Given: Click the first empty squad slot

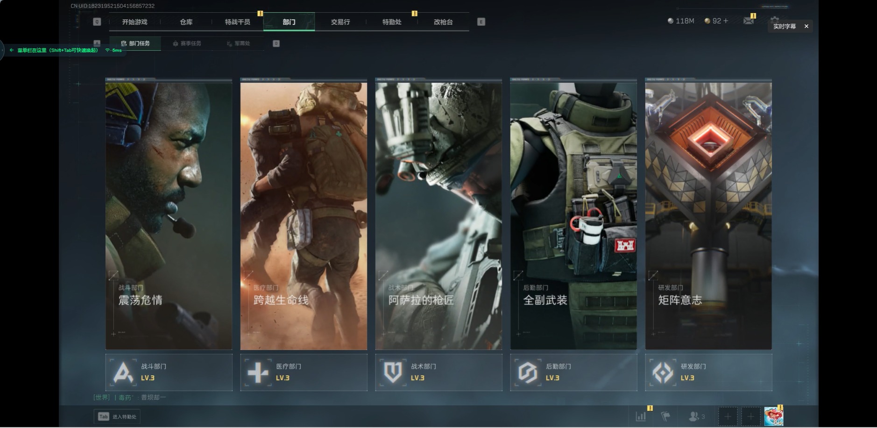Looking at the screenshot, I should tap(728, 416).
